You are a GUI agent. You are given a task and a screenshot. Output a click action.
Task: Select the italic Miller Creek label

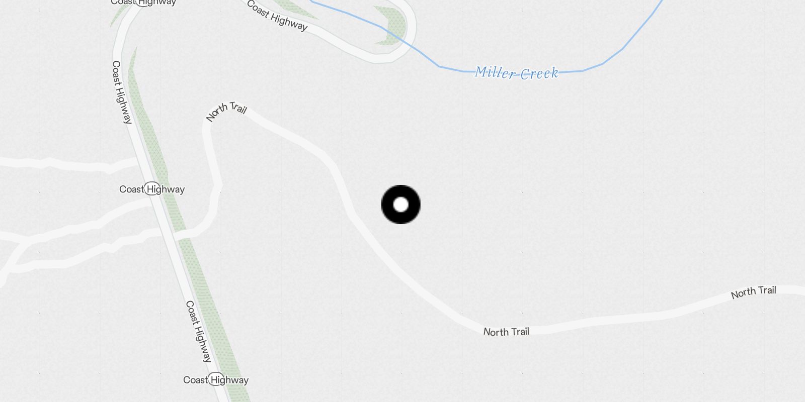click(517, 73)
